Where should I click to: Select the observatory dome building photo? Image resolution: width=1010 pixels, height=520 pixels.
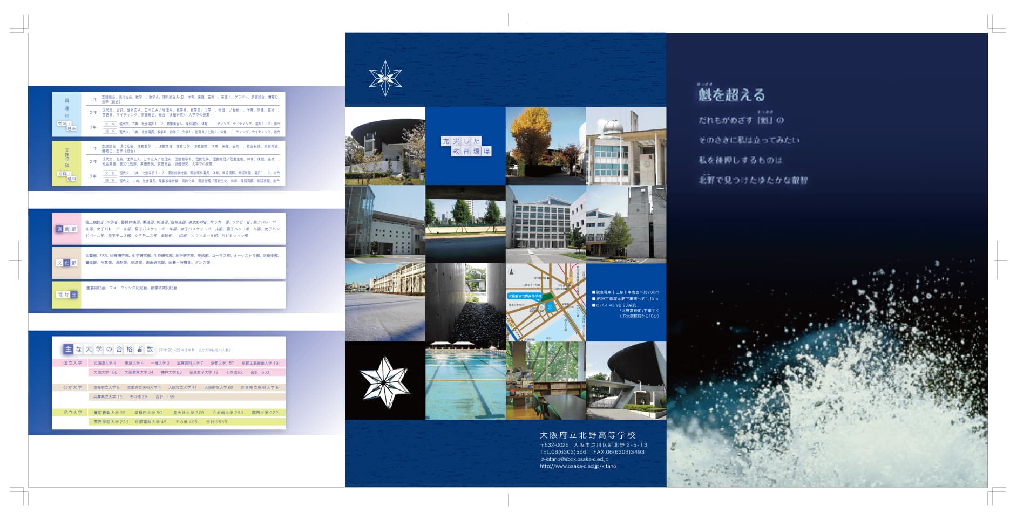[x=626, y=146]
